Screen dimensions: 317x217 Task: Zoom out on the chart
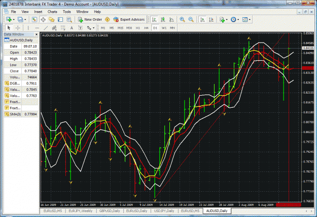coord(191,20)
